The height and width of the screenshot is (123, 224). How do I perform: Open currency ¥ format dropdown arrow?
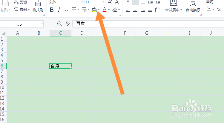click(x=214, y=10)
